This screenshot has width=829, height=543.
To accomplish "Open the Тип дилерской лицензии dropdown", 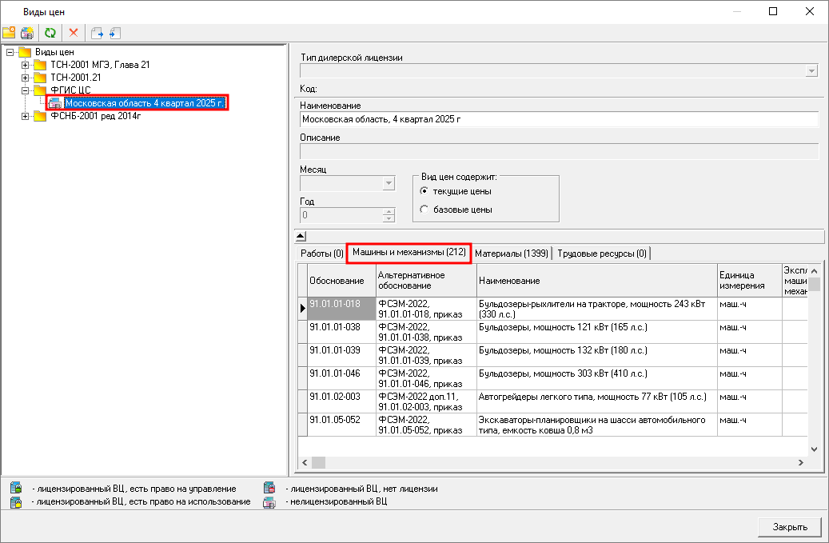I will (x=811, y=71).
